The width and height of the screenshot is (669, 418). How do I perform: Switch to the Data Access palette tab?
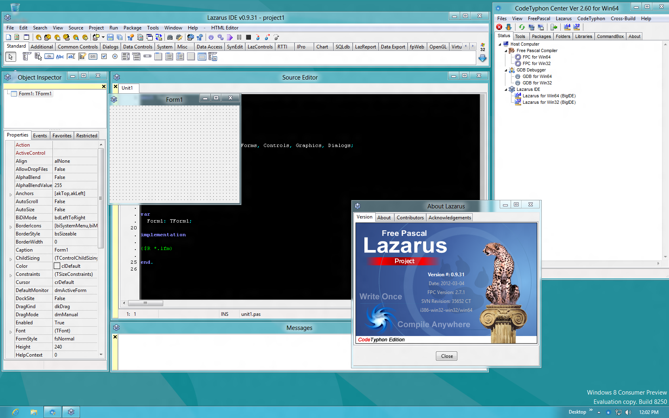click(x=209, y=47)
